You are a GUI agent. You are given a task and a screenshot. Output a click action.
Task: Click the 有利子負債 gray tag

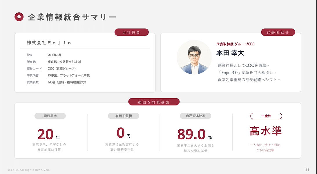point(124,116)
